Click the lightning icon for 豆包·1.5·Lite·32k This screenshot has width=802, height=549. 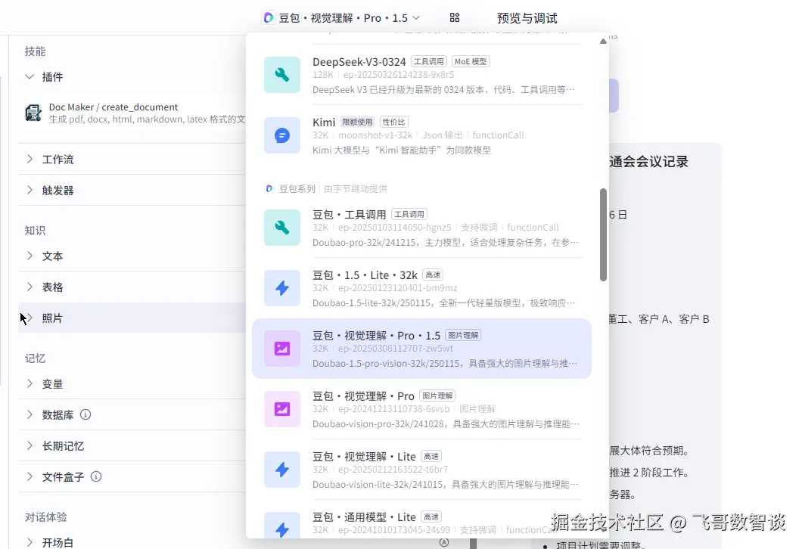click(x=281, y=288)
